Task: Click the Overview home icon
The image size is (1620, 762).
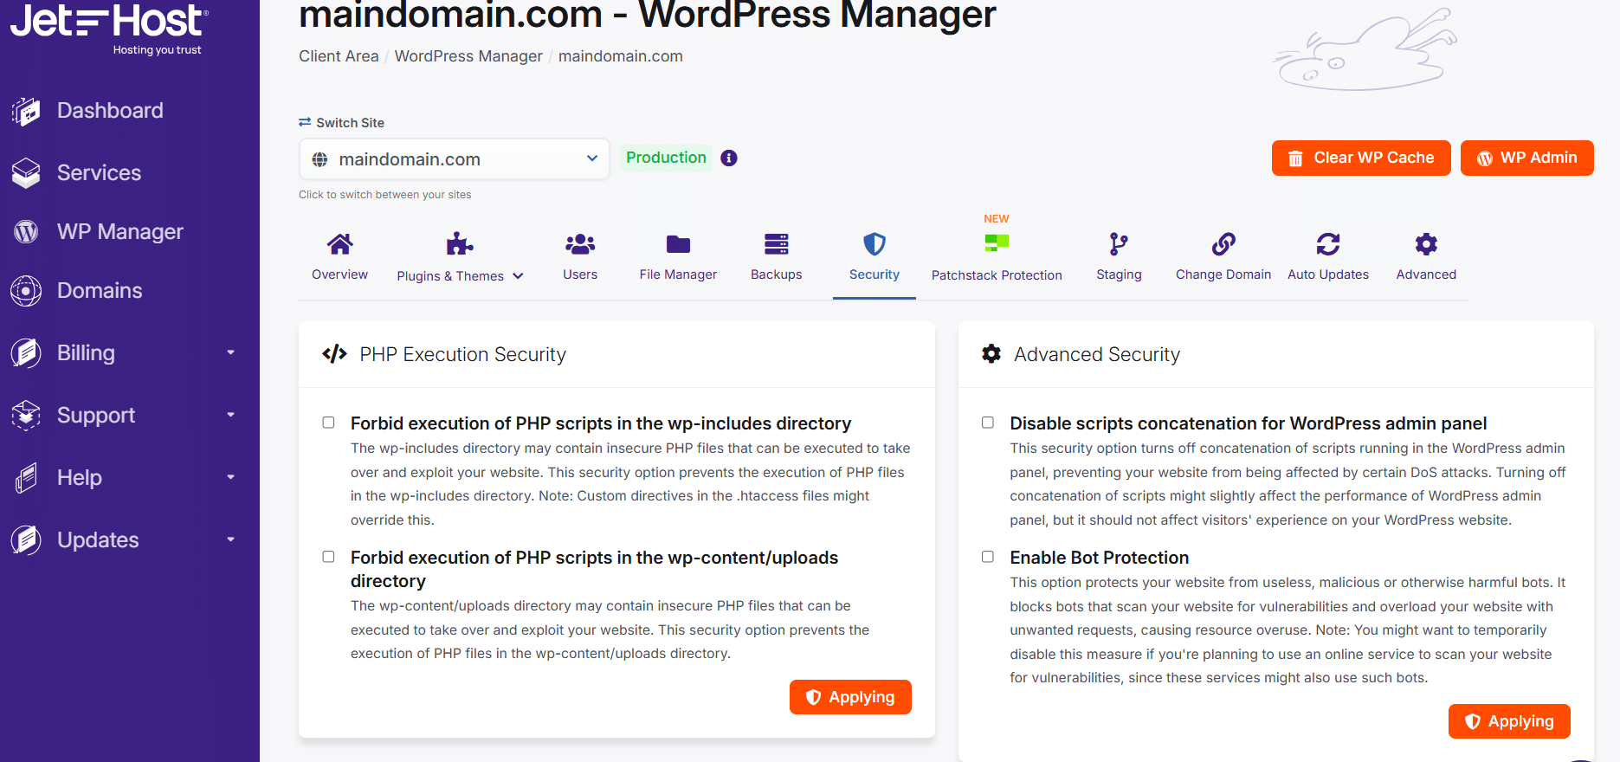Action: pos(339,244)
